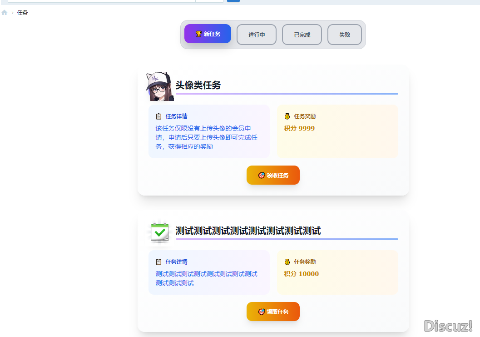Click the trophy icon on 新任务 tab
480x337 pixels.
coord(198,34)
